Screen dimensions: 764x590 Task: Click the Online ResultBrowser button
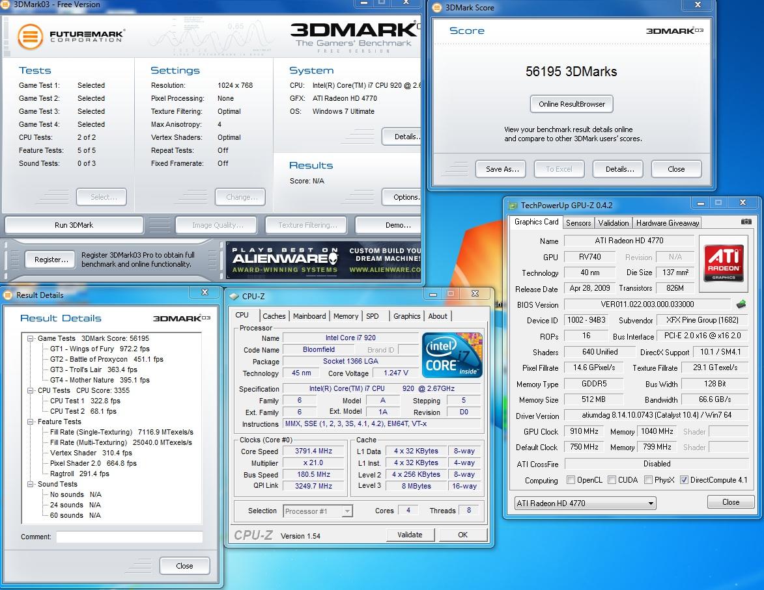pos(572,103)
